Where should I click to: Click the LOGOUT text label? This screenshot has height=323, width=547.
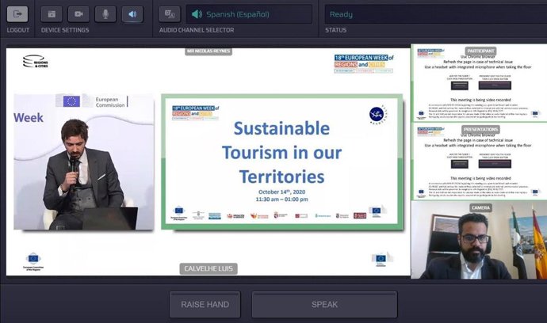point(17,30)
